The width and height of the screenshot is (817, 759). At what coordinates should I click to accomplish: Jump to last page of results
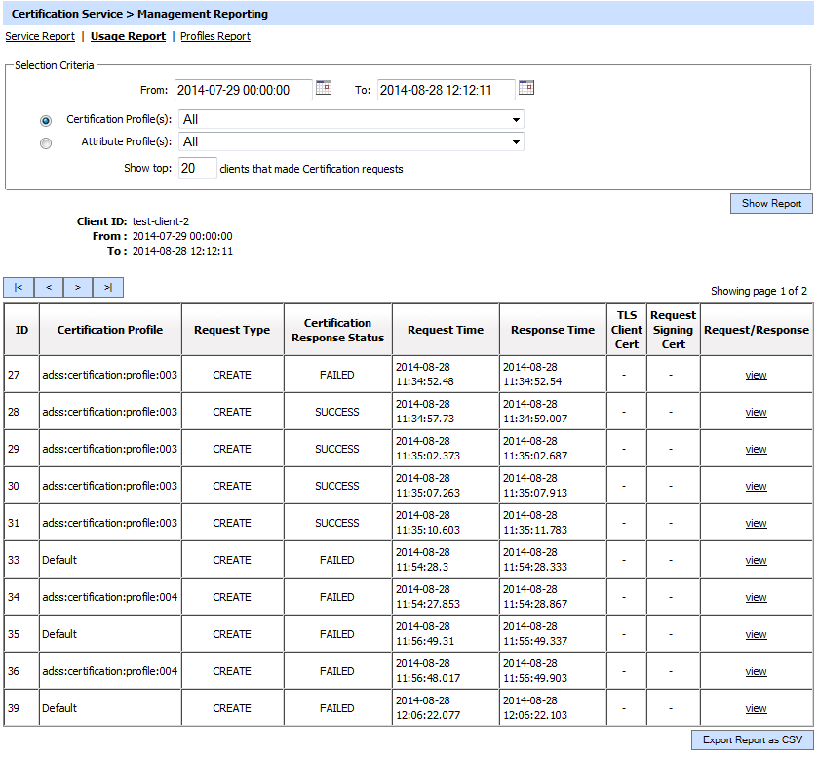point(108,288)
